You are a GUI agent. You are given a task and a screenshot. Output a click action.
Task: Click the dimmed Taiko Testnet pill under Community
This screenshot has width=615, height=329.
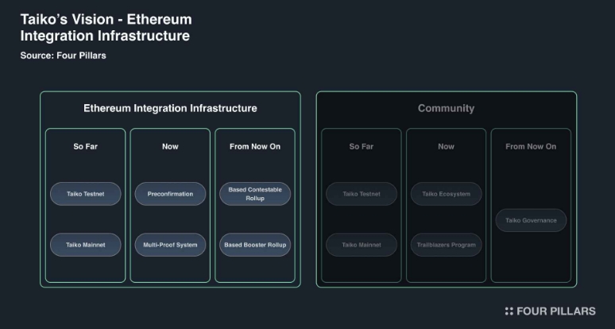362,194
